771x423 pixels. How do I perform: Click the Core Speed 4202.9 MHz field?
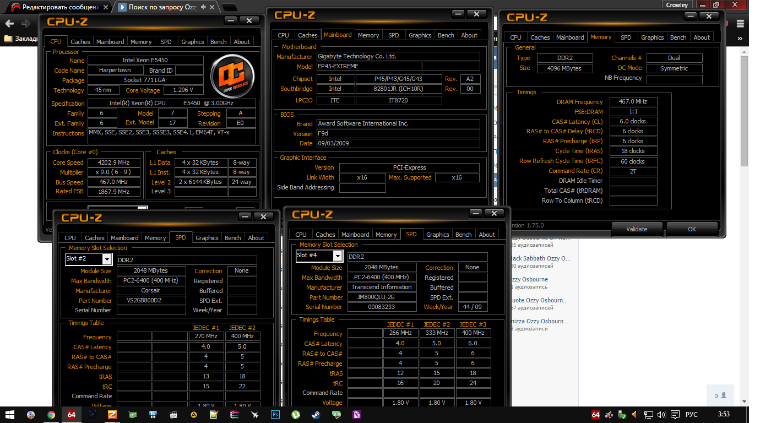coord(115,162)
